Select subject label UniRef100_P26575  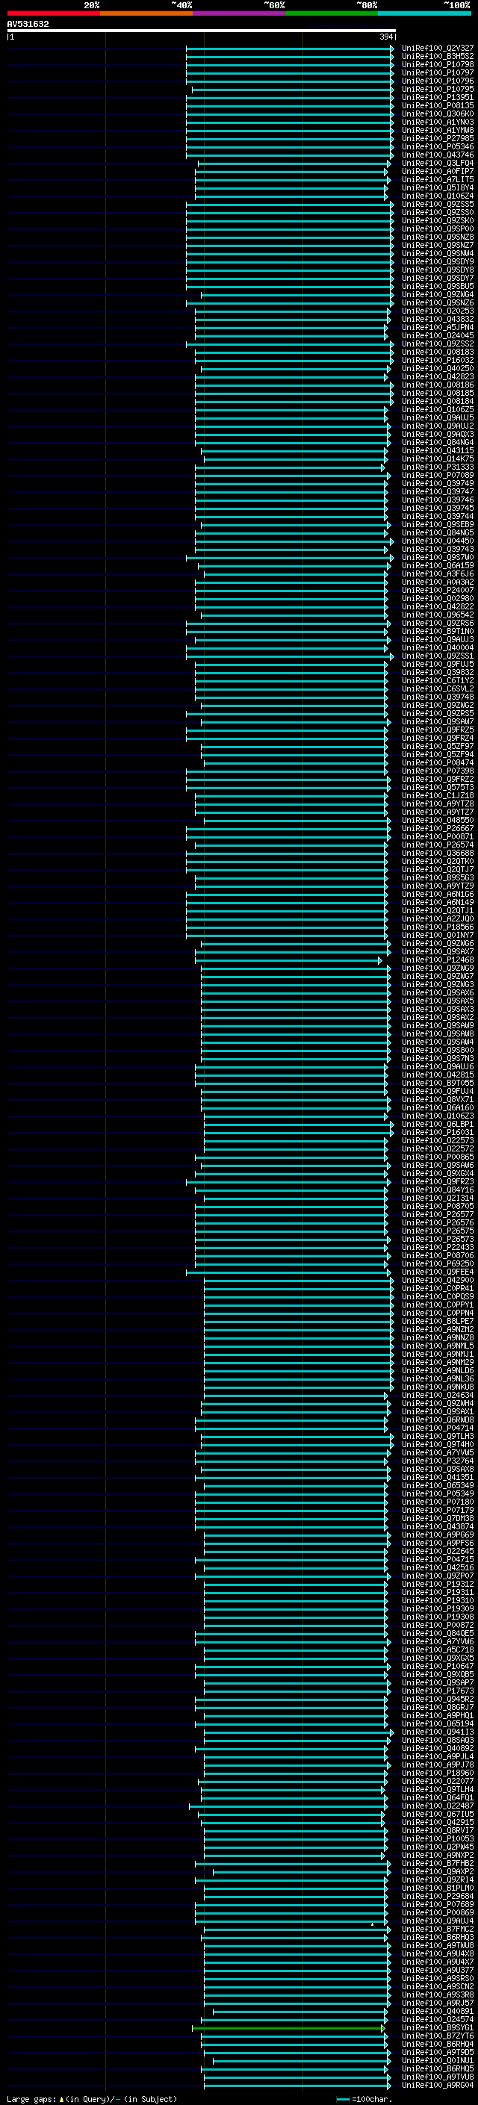438,1231
